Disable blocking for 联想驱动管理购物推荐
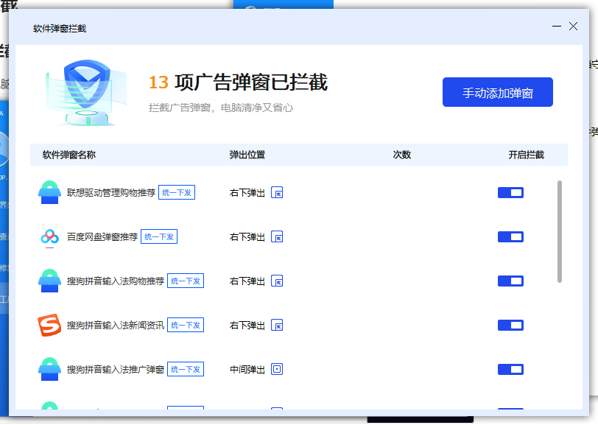 click(x=510, y=193)
